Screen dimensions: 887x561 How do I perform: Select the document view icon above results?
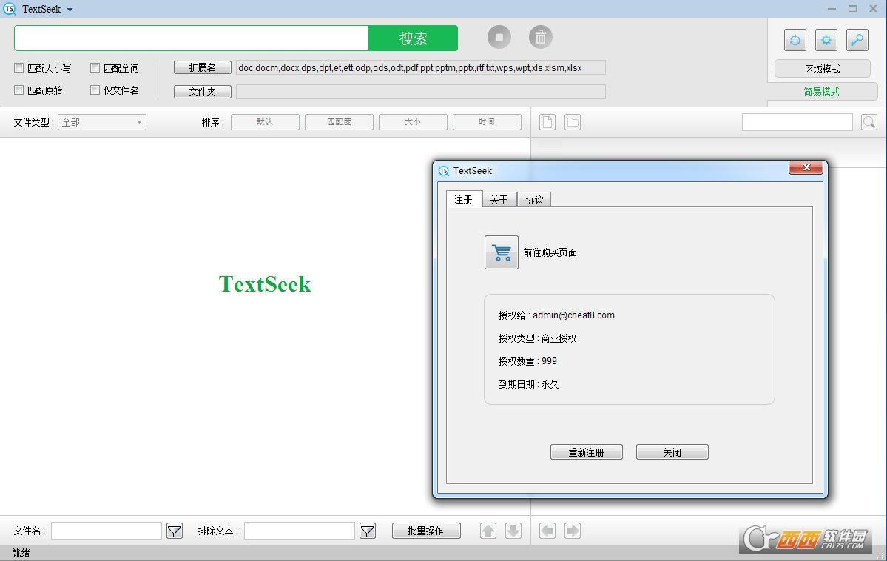547,121
